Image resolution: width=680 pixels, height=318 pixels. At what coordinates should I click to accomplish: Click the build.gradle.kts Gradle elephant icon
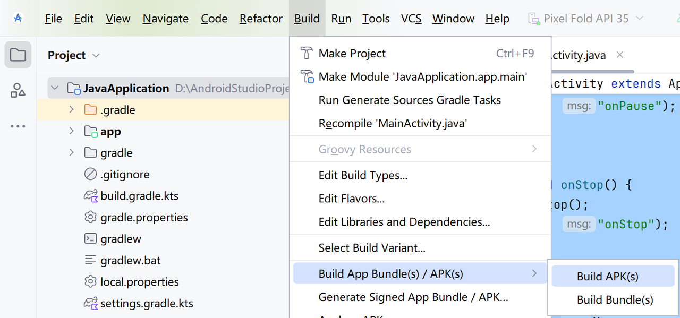90,196
